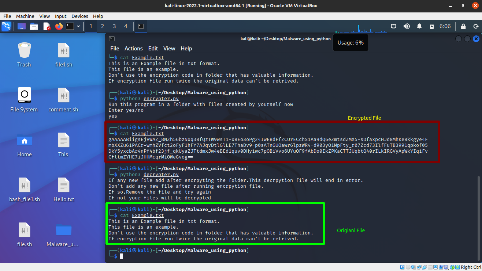Select the bash_file1.sh desktop file

[24, 190]
